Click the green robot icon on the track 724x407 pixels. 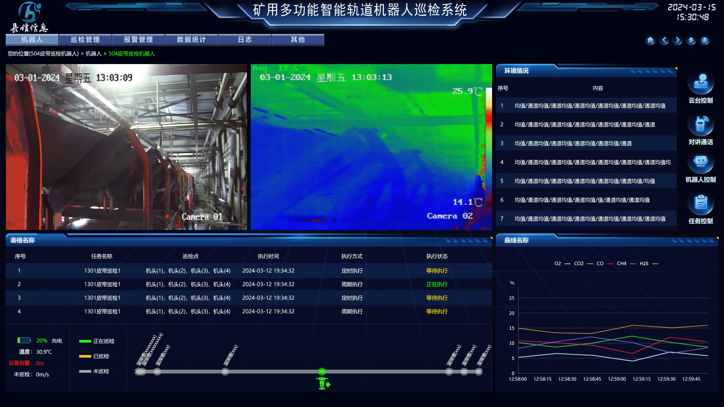322,383
